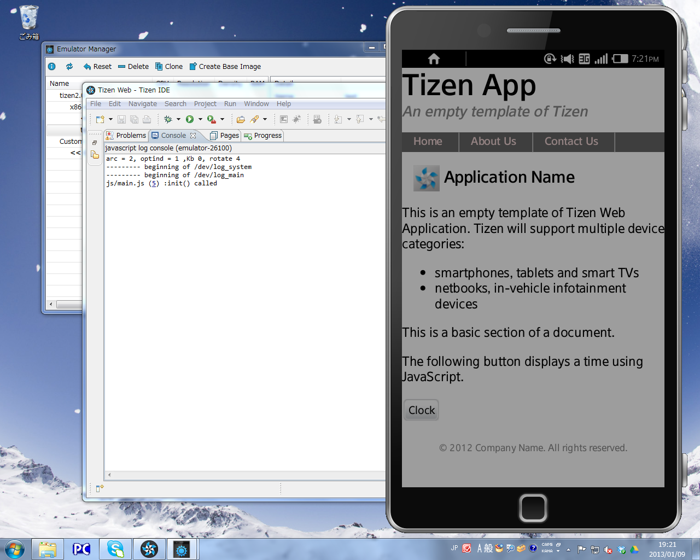Tap the Application Name pinwheel icon
This screenshot has height=560, width=700.
point(427,178)
